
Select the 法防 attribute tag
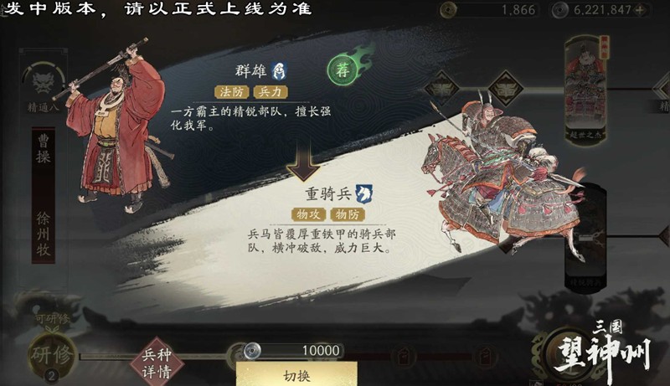[x=232, y=92]
